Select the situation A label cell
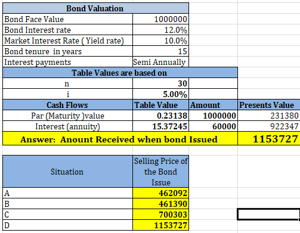The image size is (300, 233). (68, 193)
